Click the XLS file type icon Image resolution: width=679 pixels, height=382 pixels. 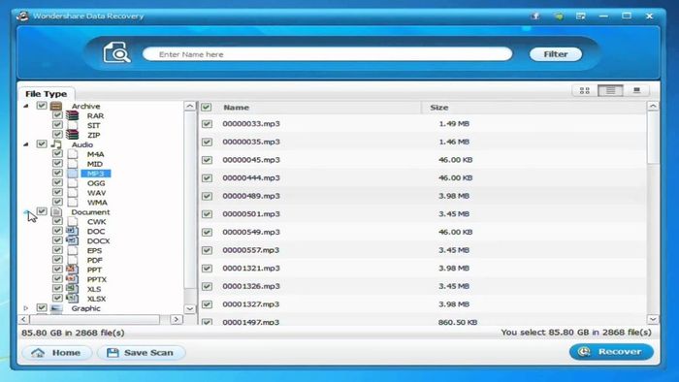(x=73, y=288)
